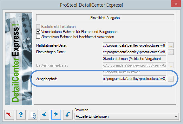Browse for the Blattvorlagen-Datei file
The width and height of the screenshot is (183, 124).
click(x=171, y=52)
